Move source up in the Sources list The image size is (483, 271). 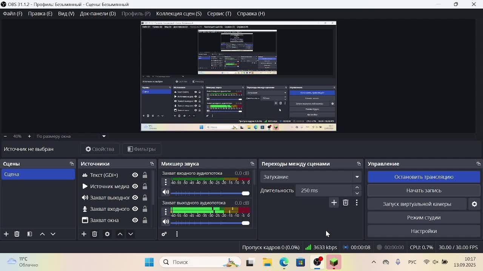tap(120, 234)
